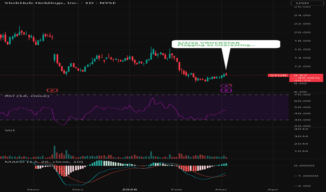
Task: Click the 18.00 price scale label
Action: 302,41
